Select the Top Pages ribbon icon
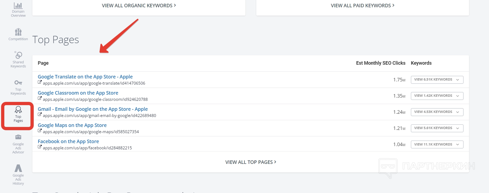Screen dimensions: 489x193 18,110
